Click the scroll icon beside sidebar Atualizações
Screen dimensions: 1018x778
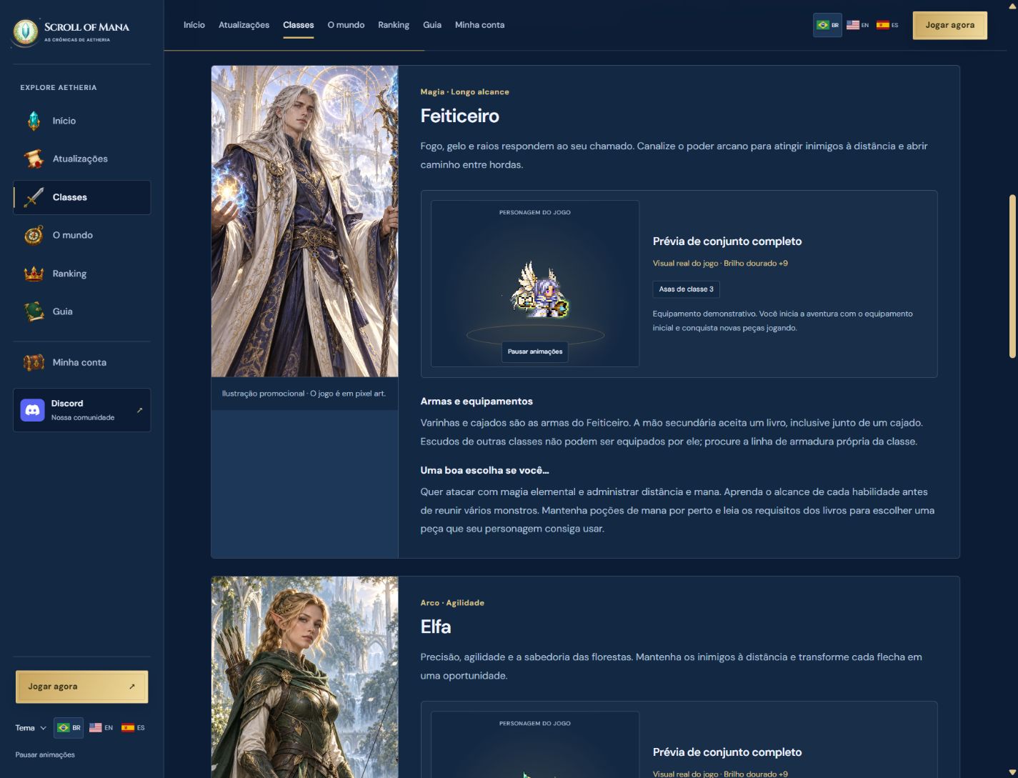coord(34,159)
